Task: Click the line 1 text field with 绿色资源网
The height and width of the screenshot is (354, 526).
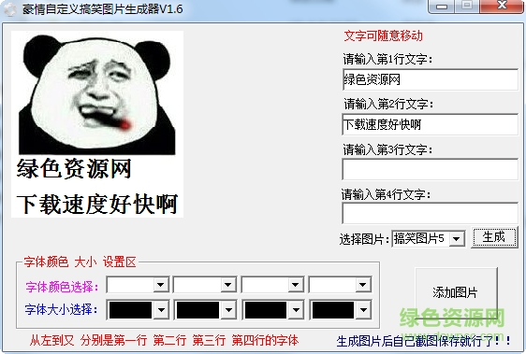Action: (x=431, y=79)
